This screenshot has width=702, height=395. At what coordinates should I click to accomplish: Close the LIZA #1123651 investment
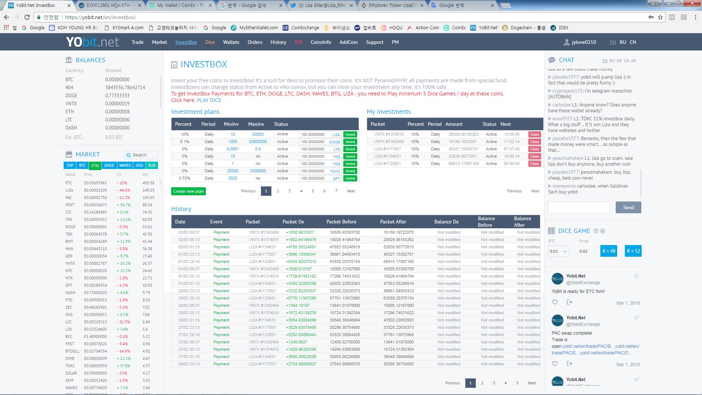point(535,164)
